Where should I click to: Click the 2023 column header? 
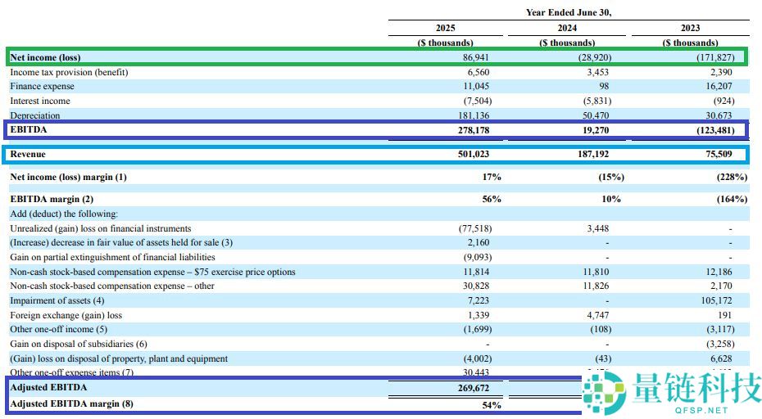(x=690, y=28)
